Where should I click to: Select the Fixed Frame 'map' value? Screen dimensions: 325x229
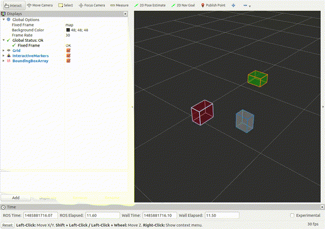69,25
